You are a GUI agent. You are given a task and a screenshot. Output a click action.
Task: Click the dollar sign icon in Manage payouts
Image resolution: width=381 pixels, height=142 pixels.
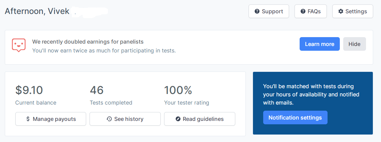point(28,119)
